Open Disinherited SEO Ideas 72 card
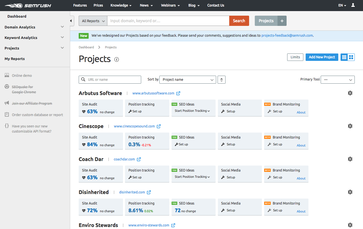 193,207
